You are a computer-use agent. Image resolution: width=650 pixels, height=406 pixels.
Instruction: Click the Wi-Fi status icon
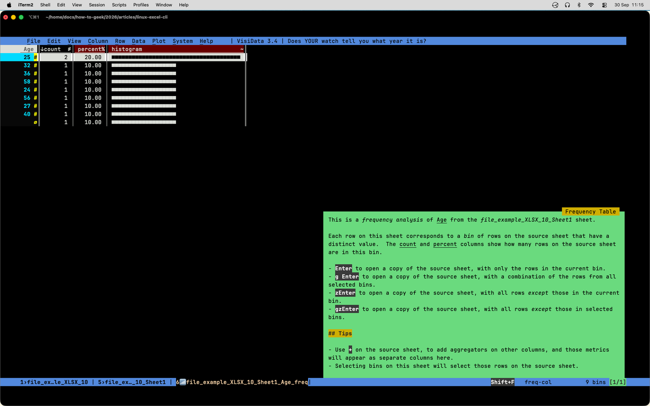(591, 5)
